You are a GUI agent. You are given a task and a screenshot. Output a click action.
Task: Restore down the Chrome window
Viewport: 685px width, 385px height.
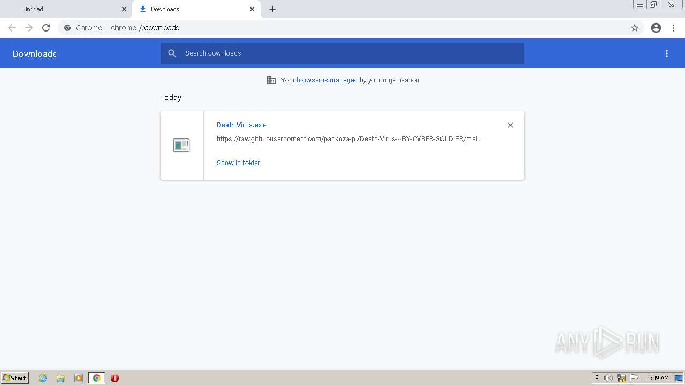653,5
